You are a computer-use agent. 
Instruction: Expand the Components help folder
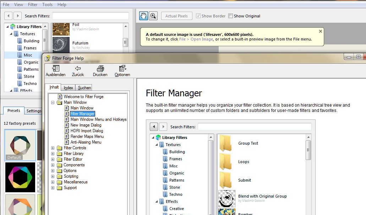(x=53, y=165)
